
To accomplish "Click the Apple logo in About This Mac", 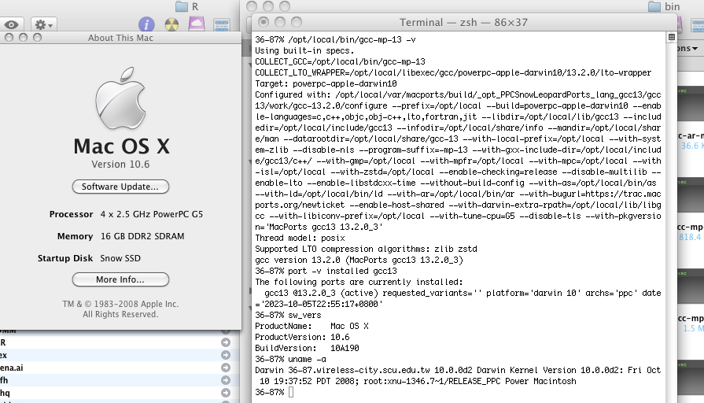I will pos(120,98).
